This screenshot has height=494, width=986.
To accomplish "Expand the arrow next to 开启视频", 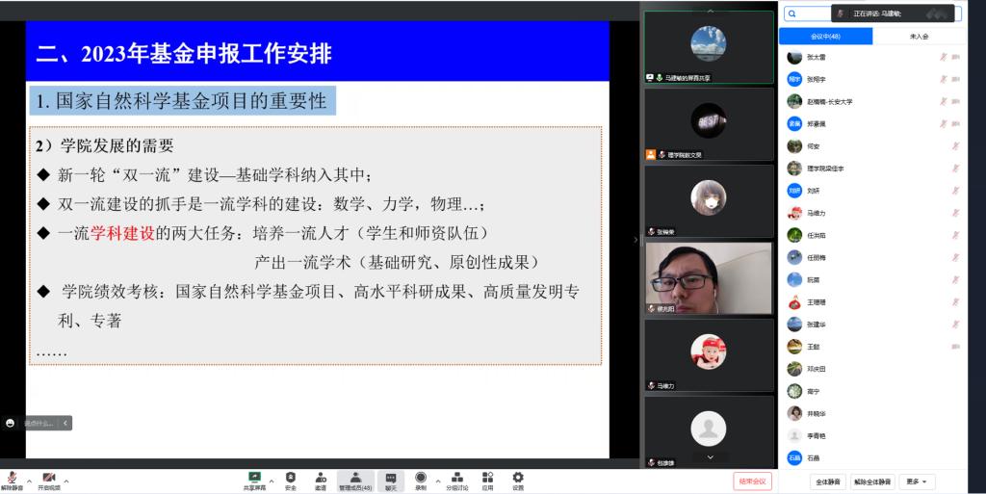I will tap(65, 480).
